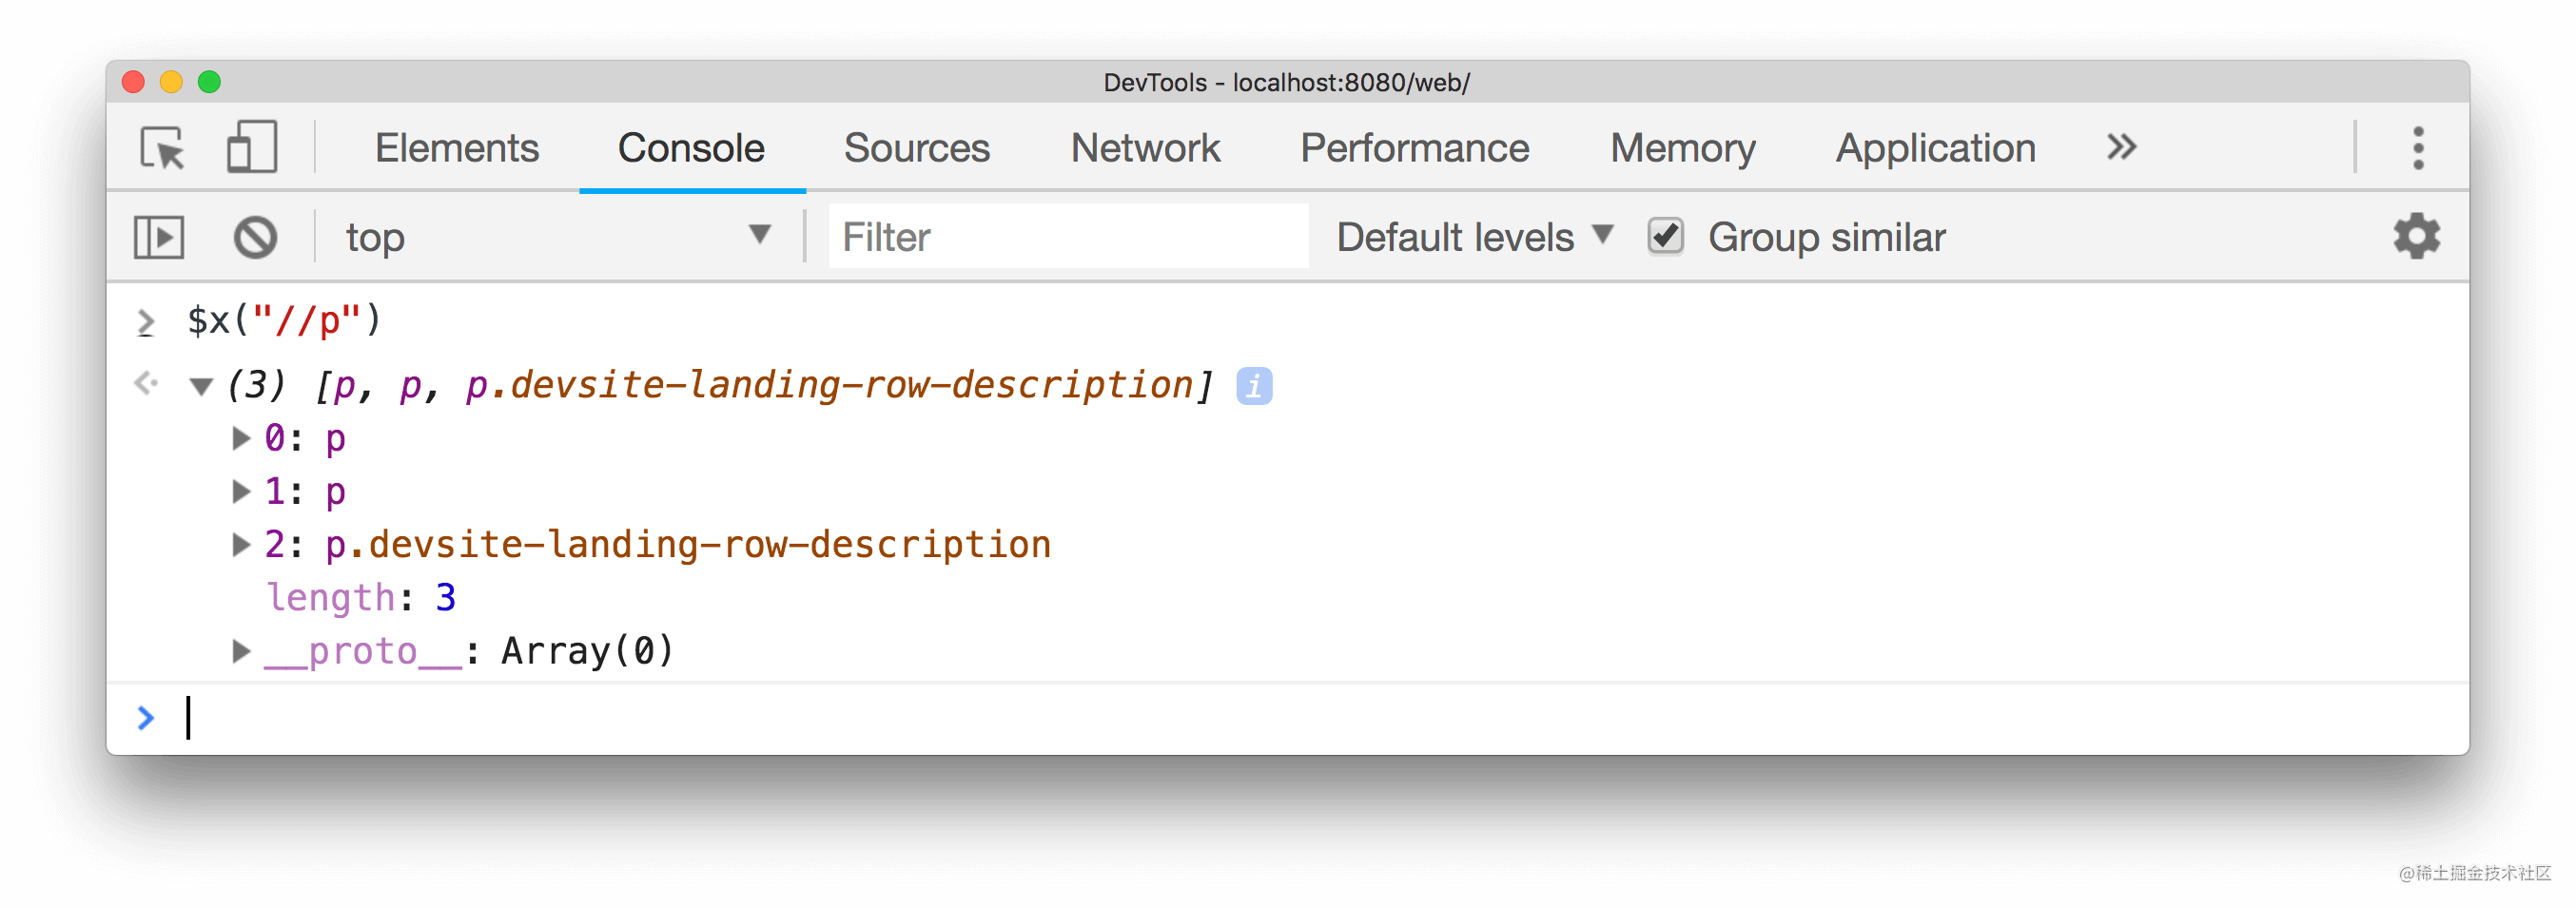This screenshot has width=2576, height=907.
Task: Clear the console with the ban icon
Action: point(255,238)
